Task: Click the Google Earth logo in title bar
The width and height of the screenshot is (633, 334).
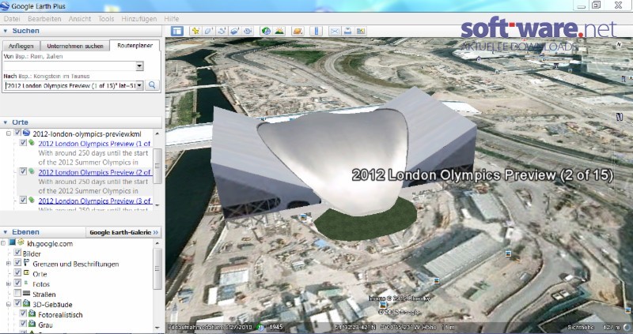Action: (x=5, y=6)
